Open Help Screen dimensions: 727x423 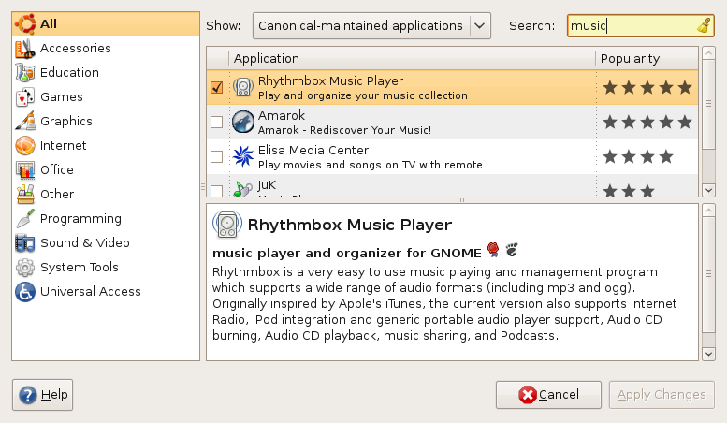[x=43, y=395]
